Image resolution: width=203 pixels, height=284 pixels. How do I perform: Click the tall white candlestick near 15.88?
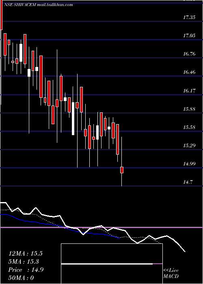click(x=73, y=118)
